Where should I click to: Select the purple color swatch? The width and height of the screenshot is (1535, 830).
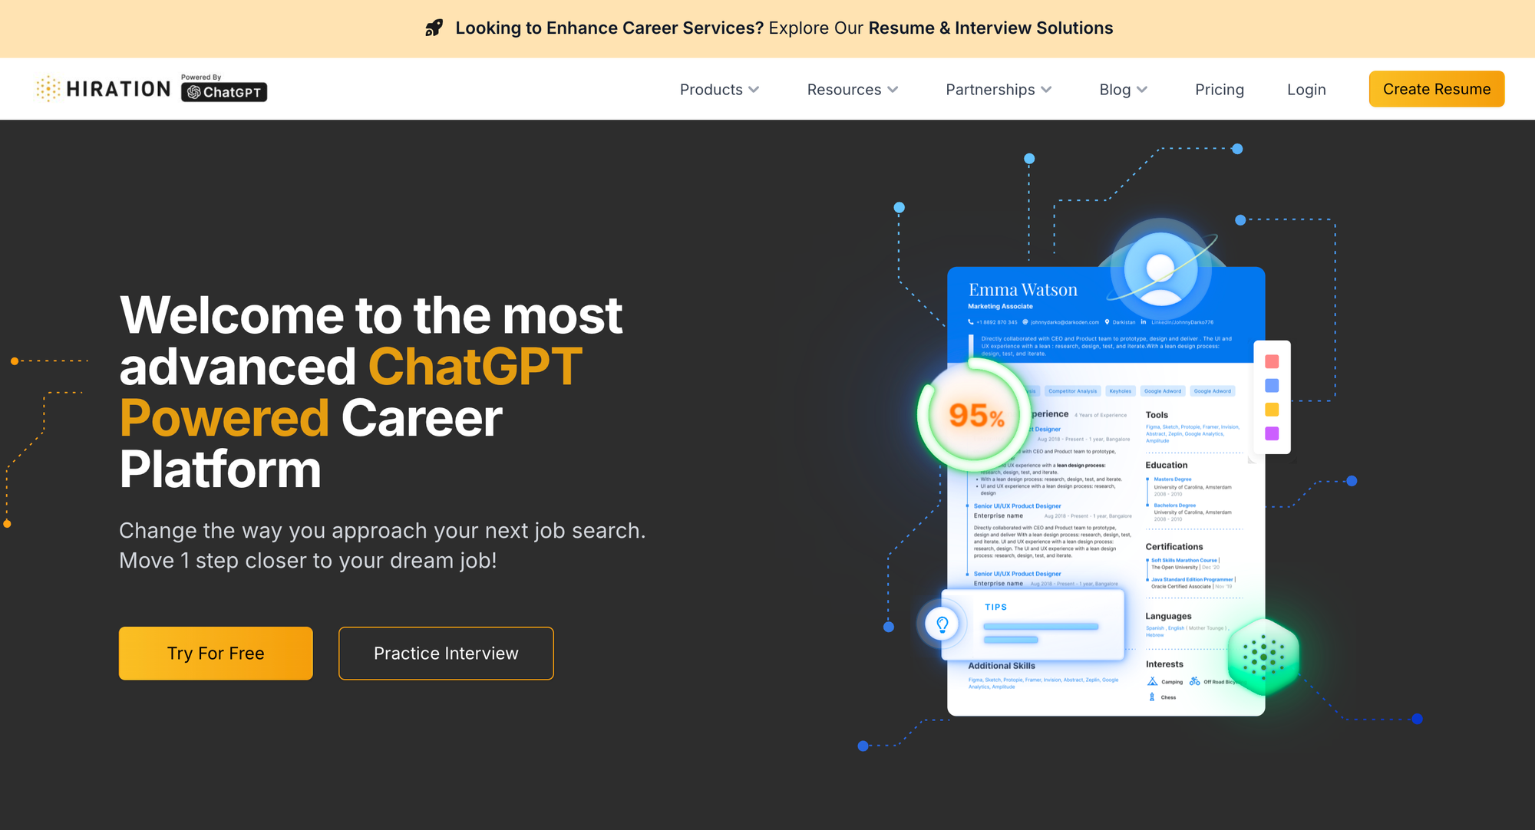1272,433
